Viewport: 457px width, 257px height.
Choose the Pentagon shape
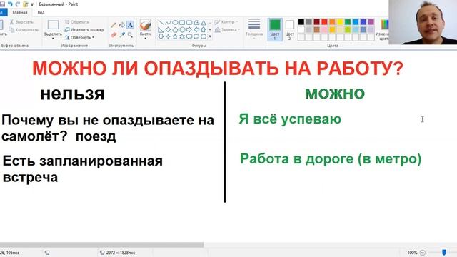[175, 30]
